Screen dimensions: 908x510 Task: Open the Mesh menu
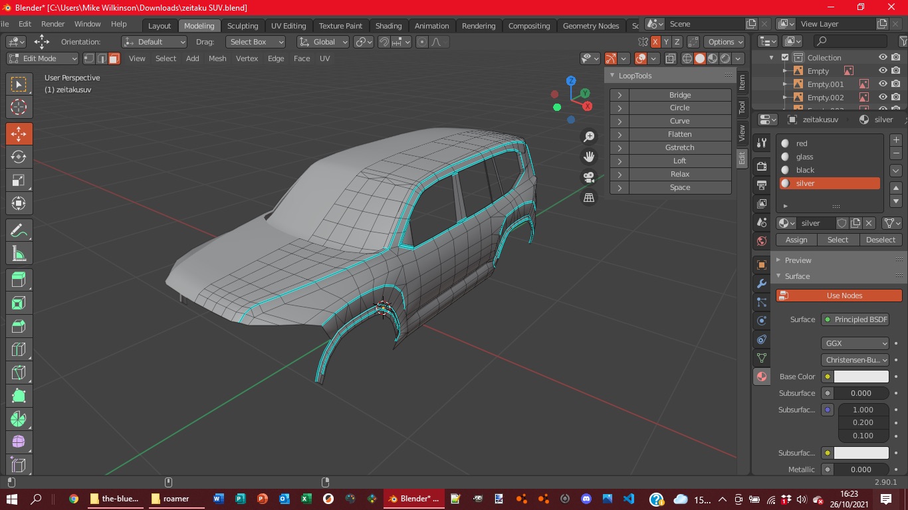(217, 58)
